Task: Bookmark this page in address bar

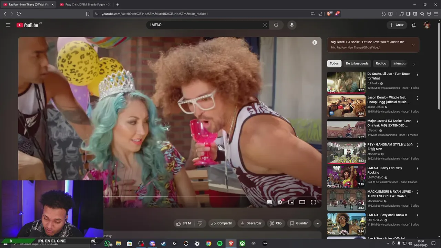Action: pos(88,14)
